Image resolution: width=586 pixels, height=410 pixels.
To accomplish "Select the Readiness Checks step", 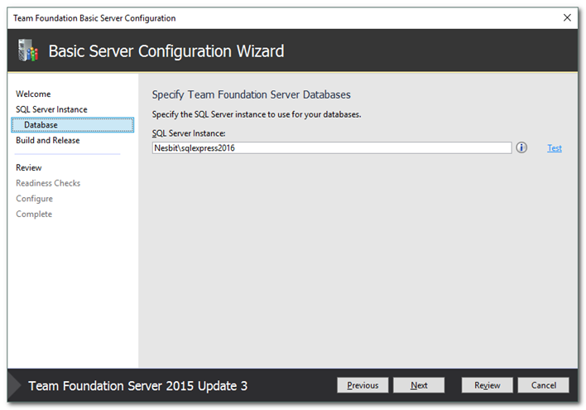I will click(48, 183).
